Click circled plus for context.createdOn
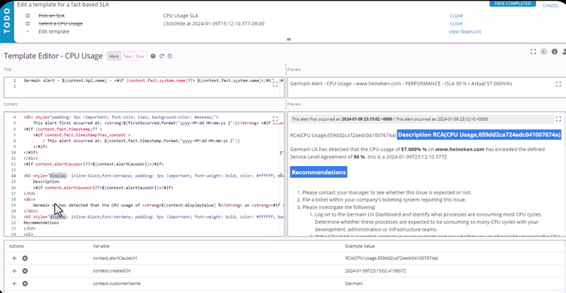The height and width of the screenshot is (293, 566). click(25, 271)
